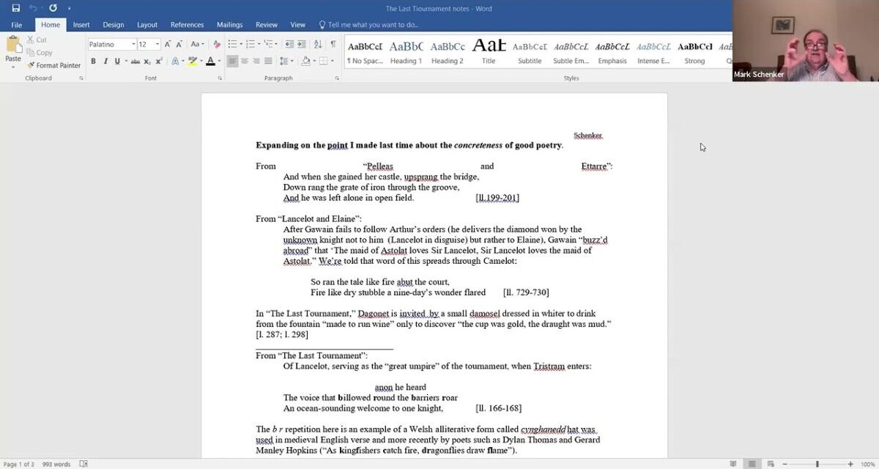Toggle Subscript formatting
The image size is (879, 469).
pyautogui.click(x=147, y=62)
